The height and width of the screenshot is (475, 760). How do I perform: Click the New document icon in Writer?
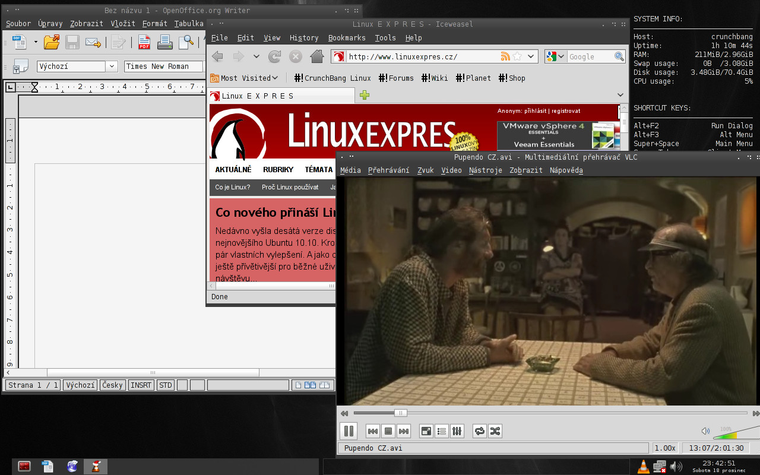[x=19, y=42]
